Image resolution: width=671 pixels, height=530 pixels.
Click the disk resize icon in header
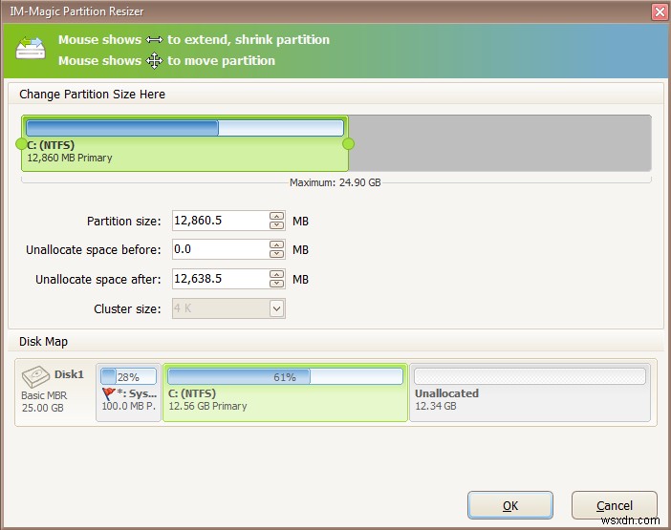coord(31,49)
